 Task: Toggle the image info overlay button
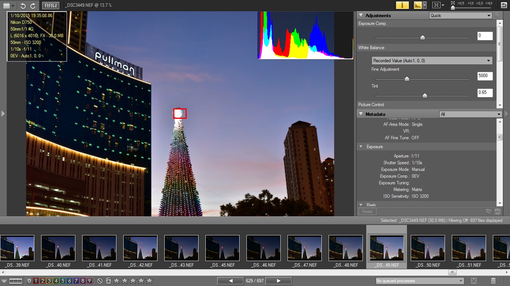point(402,5)
